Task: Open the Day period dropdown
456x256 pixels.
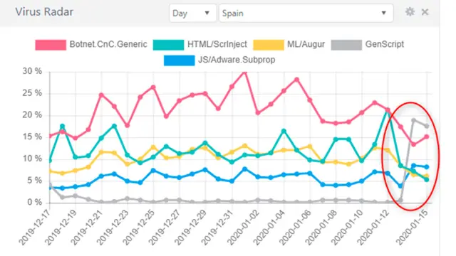Action: pos(192,13)
